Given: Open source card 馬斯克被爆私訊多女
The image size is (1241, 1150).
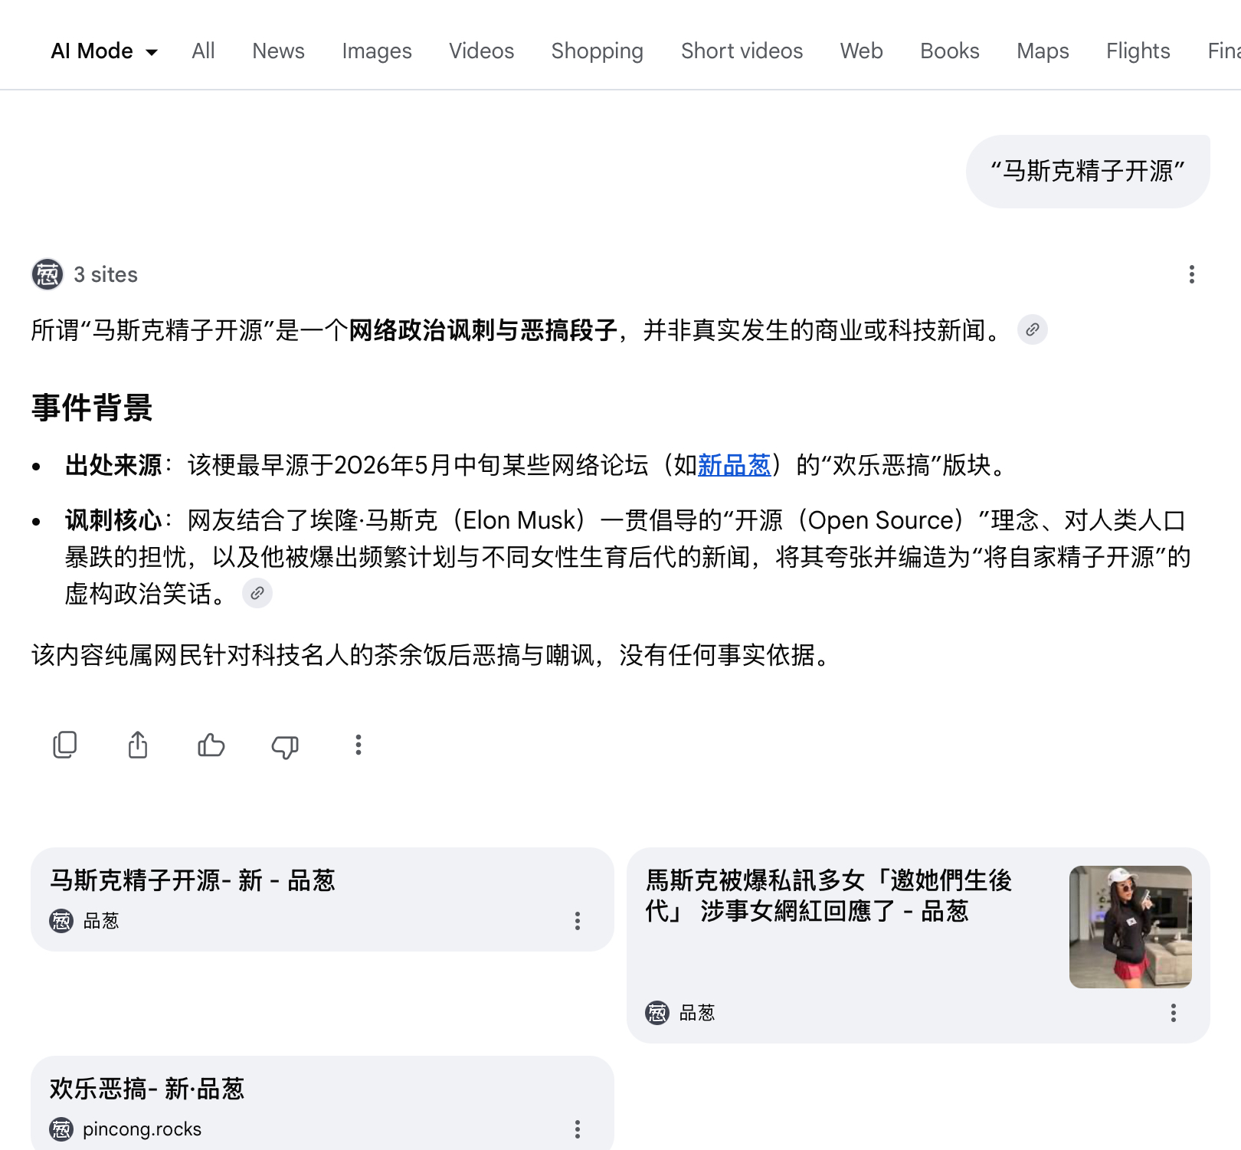Looking at the screenshot, I should (918, 945).
